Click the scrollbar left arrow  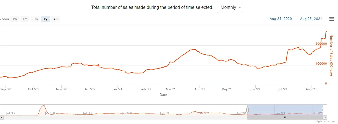1,117
